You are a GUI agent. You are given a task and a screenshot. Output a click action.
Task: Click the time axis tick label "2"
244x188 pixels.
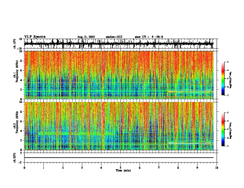coord(63,168)
